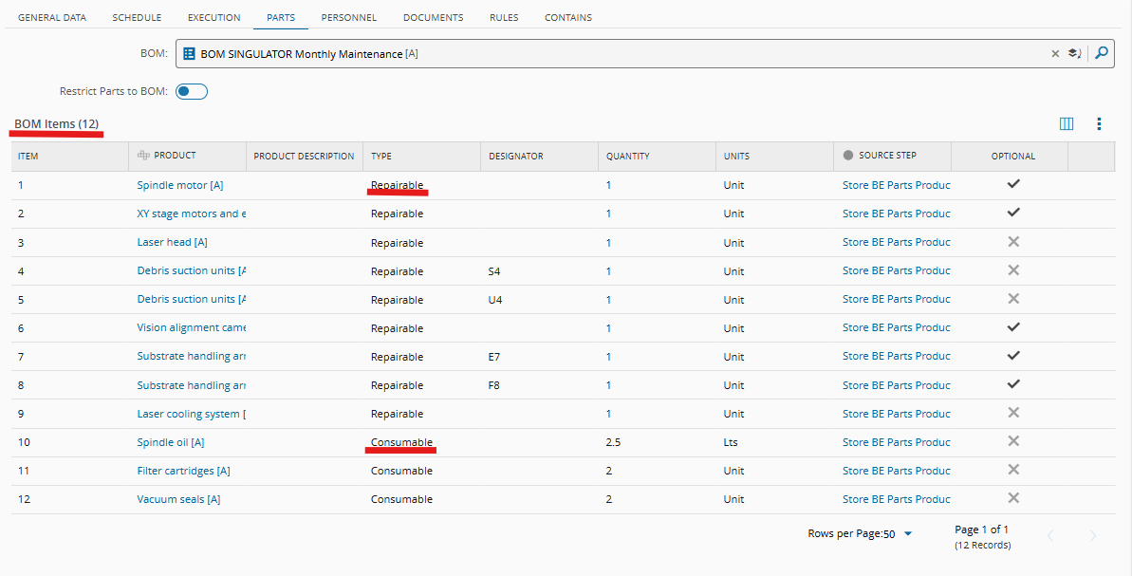1132x576 pixels.
Task: Toggle Restrict Parts to BOM switch
Action: pos(192,92)
